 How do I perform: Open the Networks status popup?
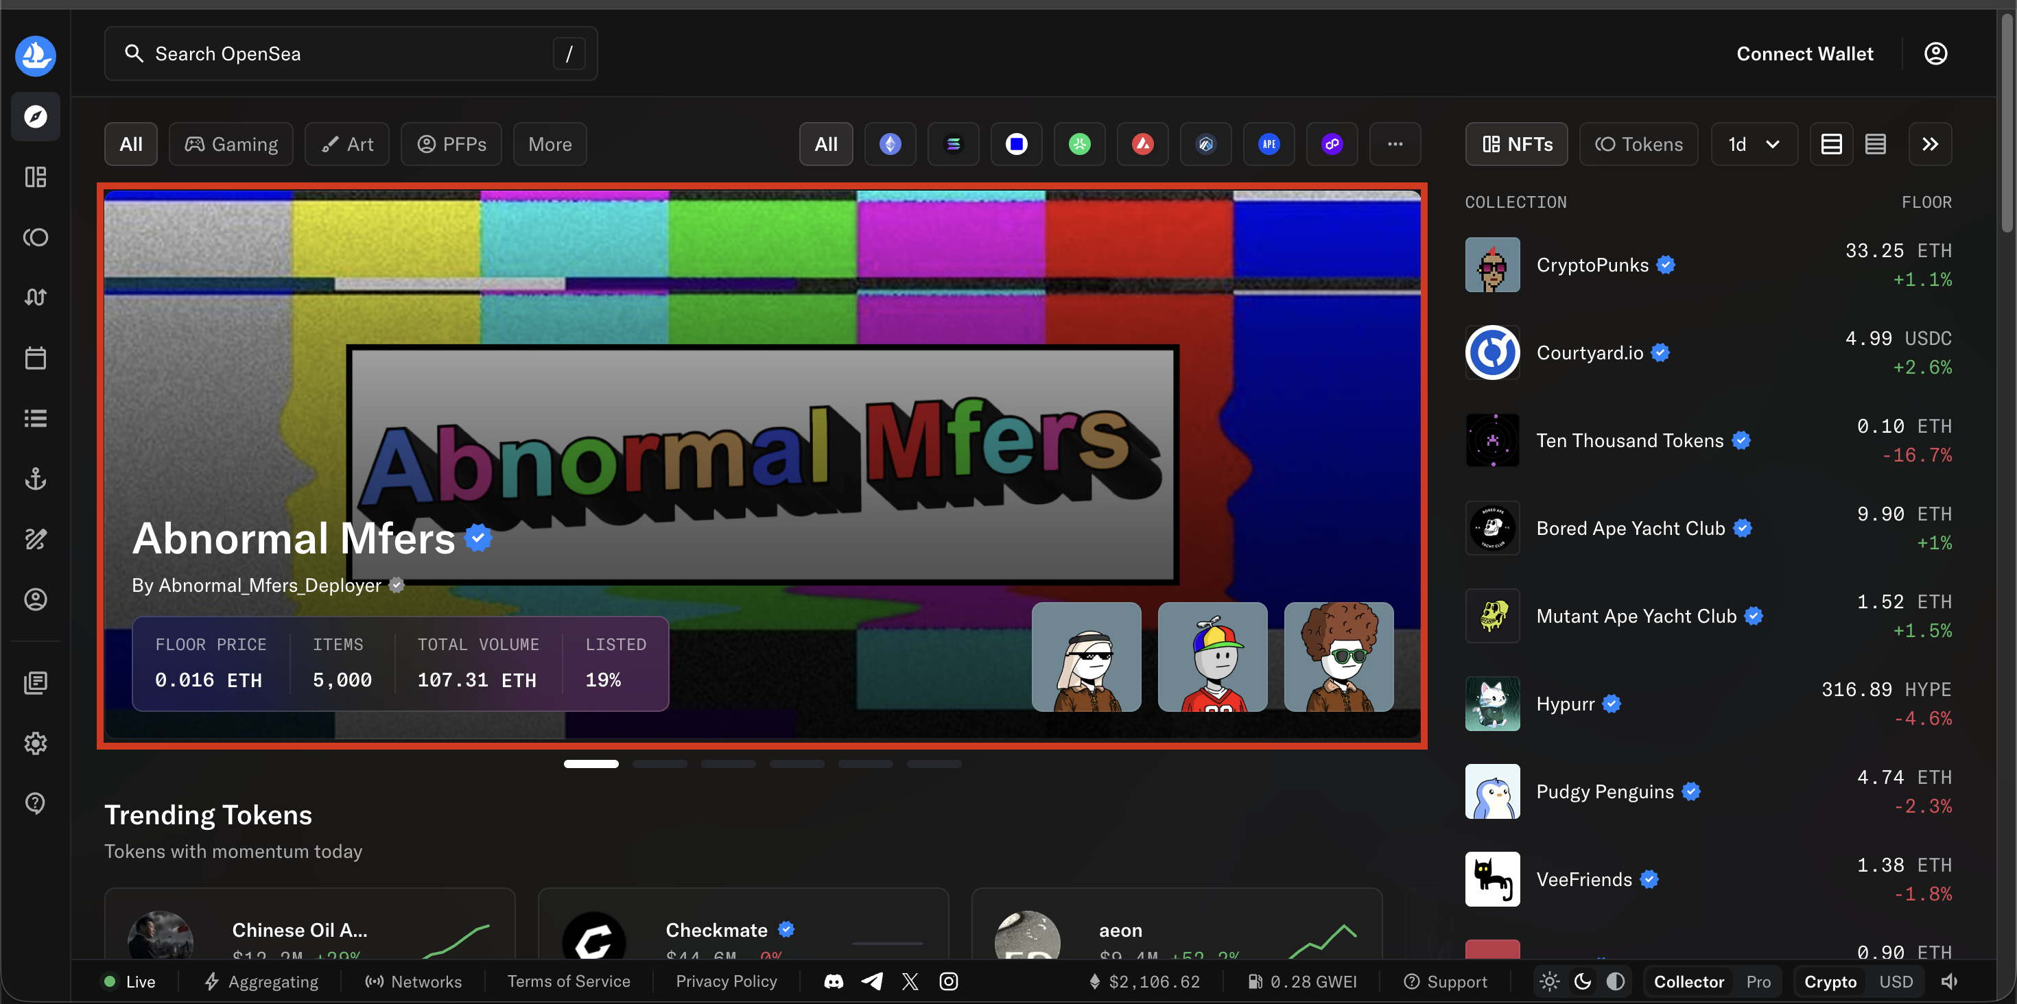coord(412,981)
